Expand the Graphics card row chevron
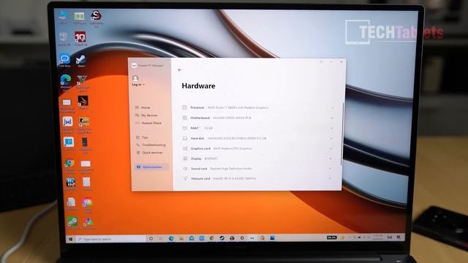The width and height of the screenshot is (468, 263). click(x=331, y=148)
